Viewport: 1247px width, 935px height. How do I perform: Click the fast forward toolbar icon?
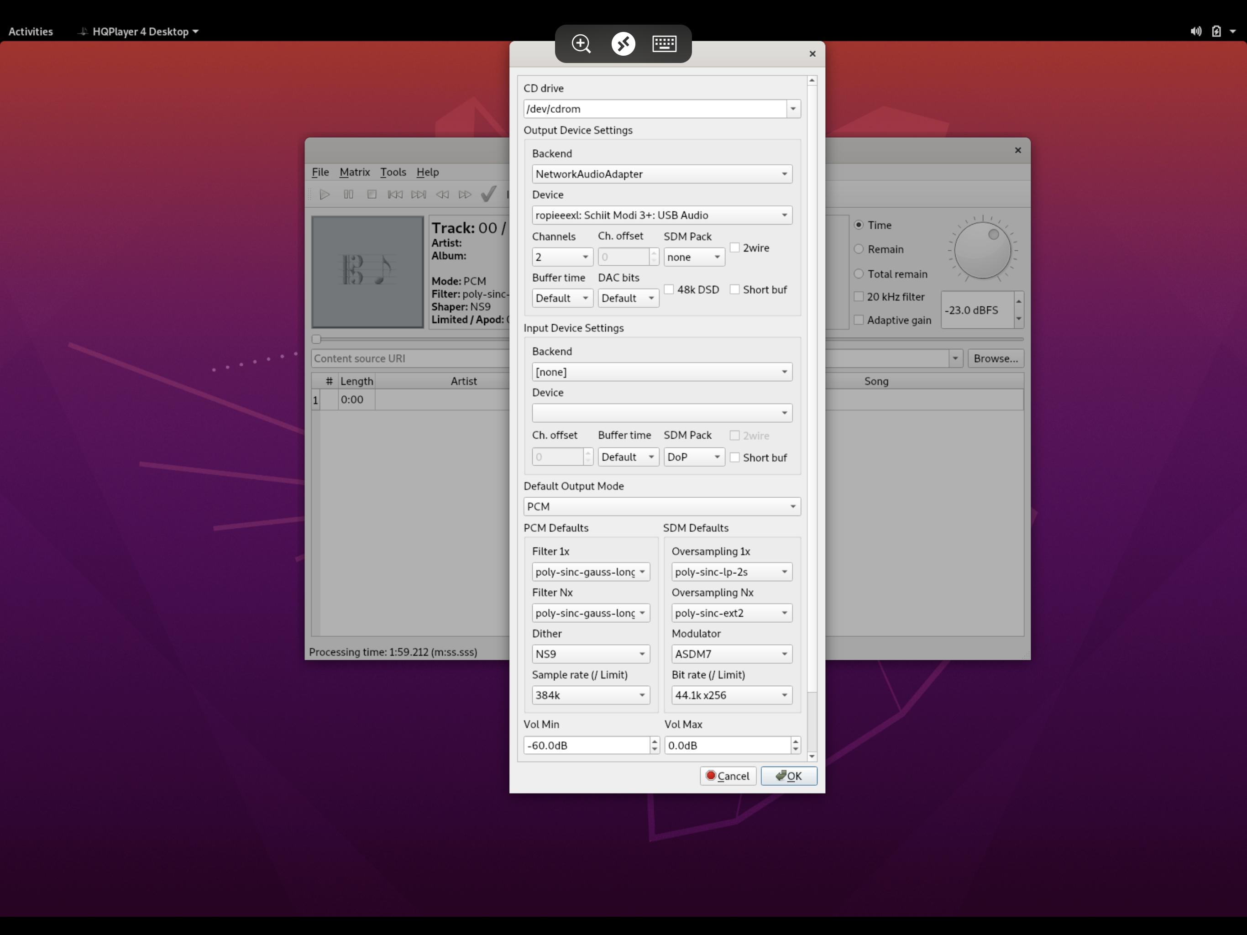(x=466, y=194)
